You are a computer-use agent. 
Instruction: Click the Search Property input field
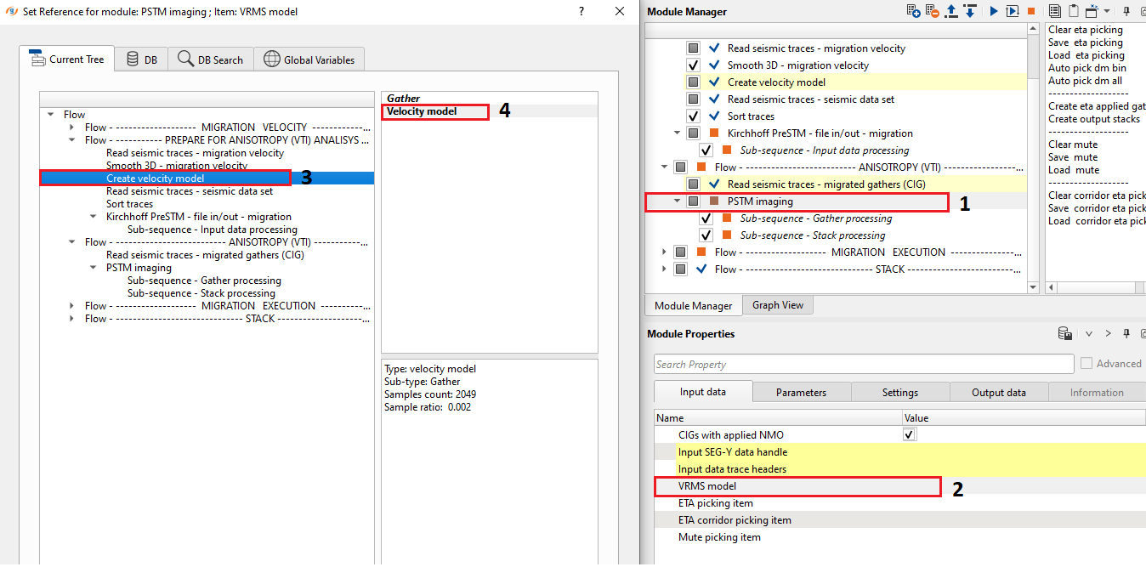863,364
